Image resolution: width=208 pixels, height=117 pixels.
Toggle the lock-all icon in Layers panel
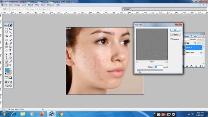188,43
